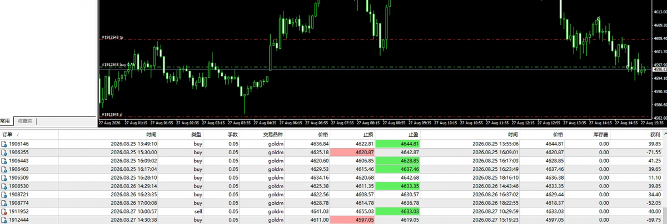Click the red stop-loss cell 4597.05
The width and height of the screenshot is (667, 224).
[354, 220]
